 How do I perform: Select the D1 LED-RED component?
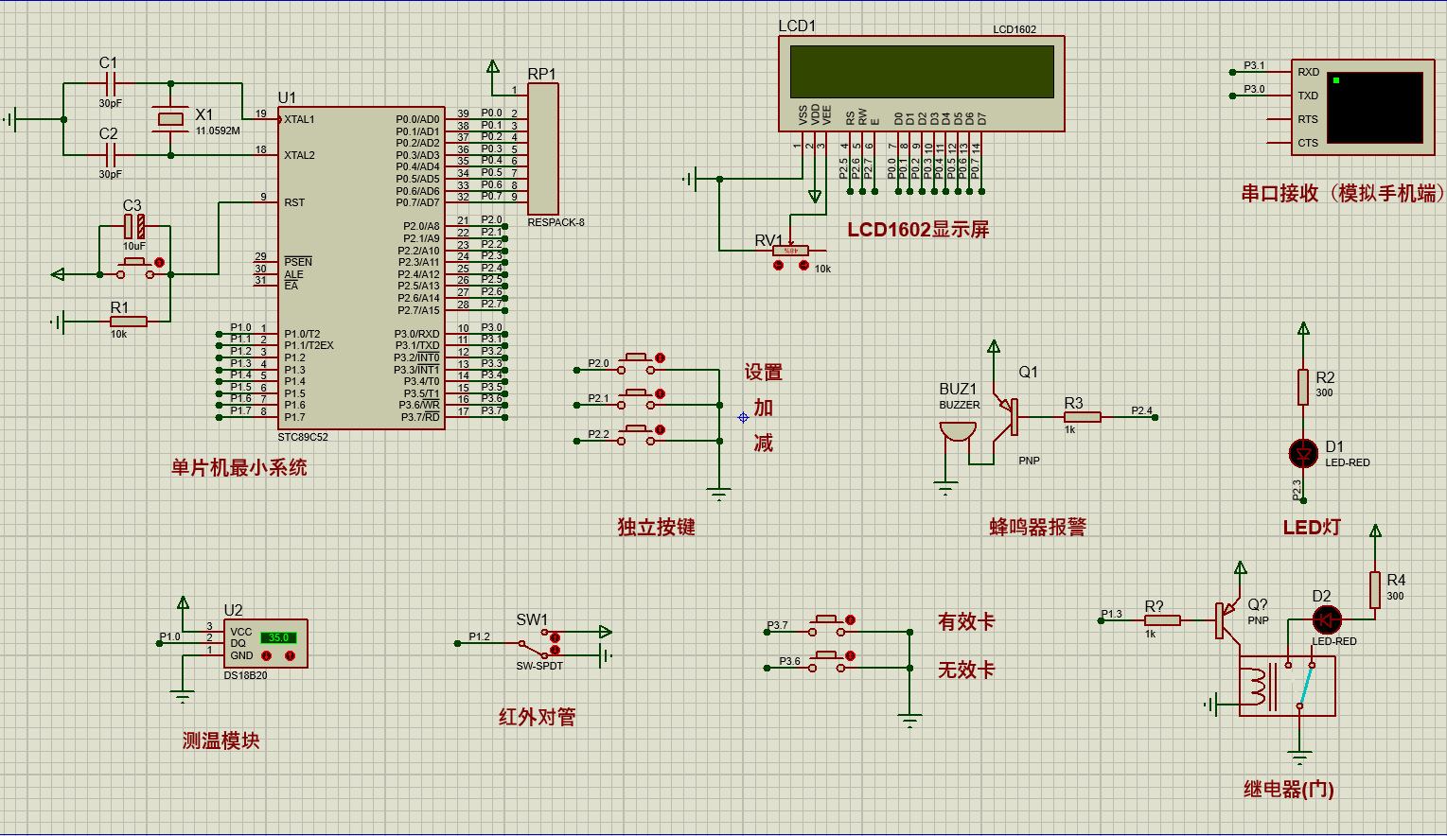[x=1303, y=453]
